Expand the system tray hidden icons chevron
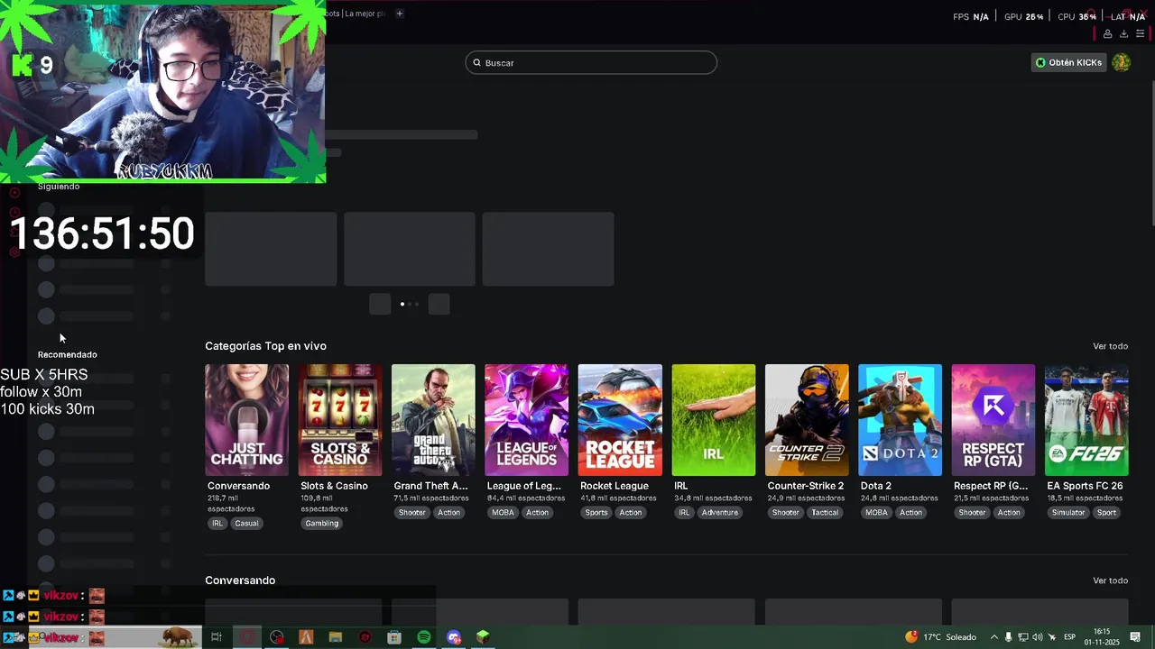Viewport: 1155px width, 649px height. click(x=994, y=637)
